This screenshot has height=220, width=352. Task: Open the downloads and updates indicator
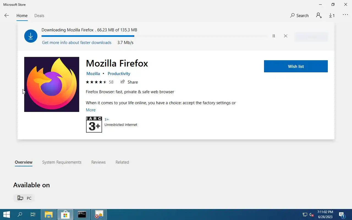click(x=332, y=16)
